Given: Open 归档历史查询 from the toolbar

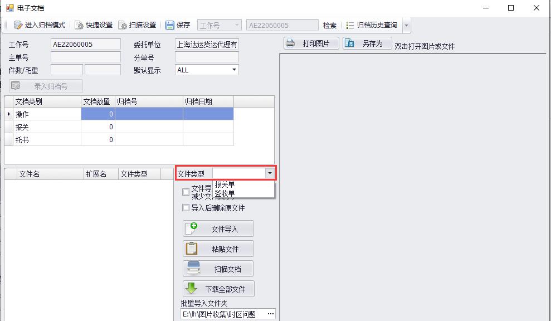Looking at the screenshot, I should click(372, 25).
